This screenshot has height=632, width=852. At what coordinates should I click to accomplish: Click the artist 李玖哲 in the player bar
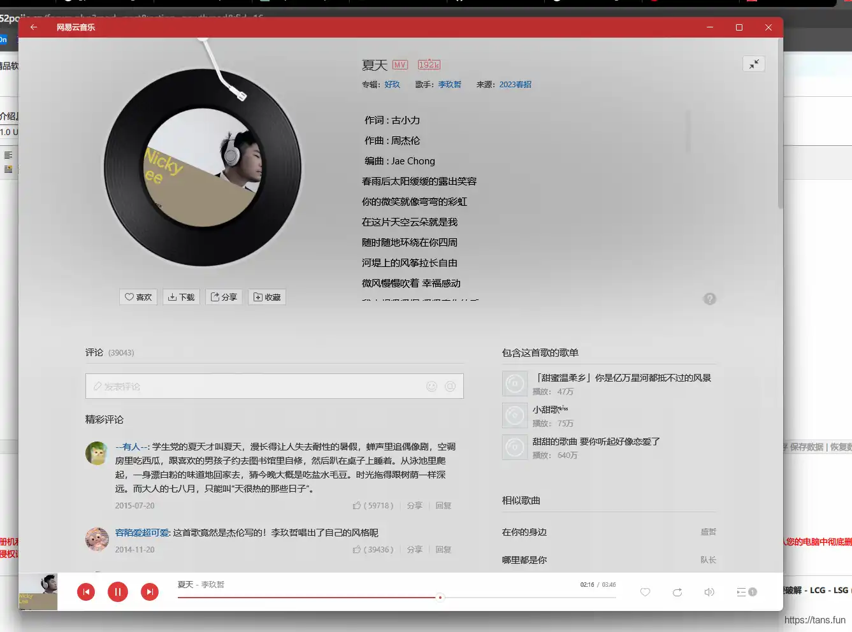(213, 584)
